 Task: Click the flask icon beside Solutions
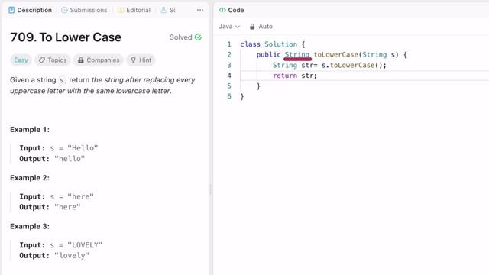164,10
